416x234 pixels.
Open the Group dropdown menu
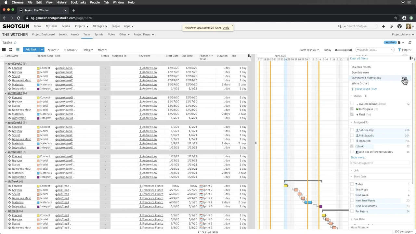point(71,50)
